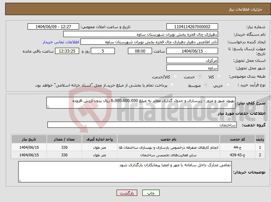Click the deadline time field 08:00

[x=140, y=51]
